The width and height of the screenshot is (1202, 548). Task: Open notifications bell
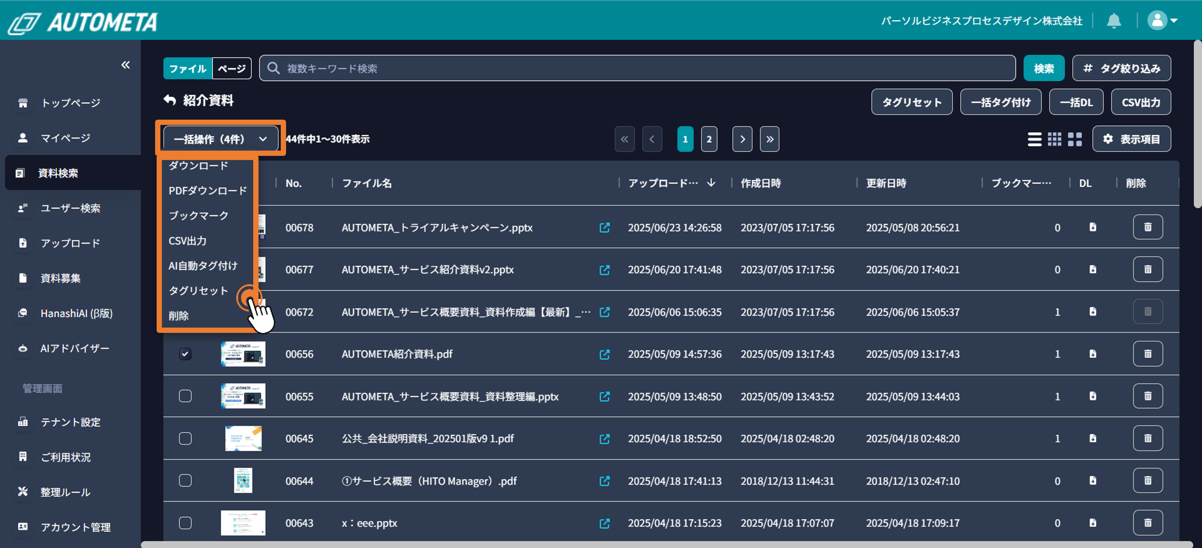(x=1114, y=20)
